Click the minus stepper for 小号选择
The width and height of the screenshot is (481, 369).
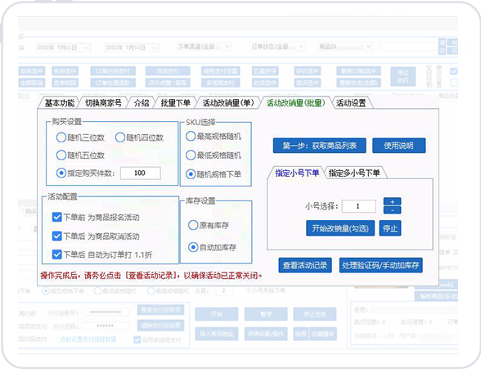(x=392, y=210)
